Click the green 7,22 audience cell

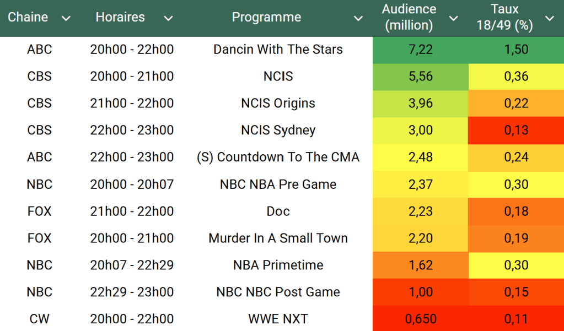421,50
